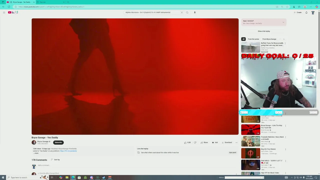Open the Create menu
This screenshot has width=320, height=180.
click(x=297, y=12)
